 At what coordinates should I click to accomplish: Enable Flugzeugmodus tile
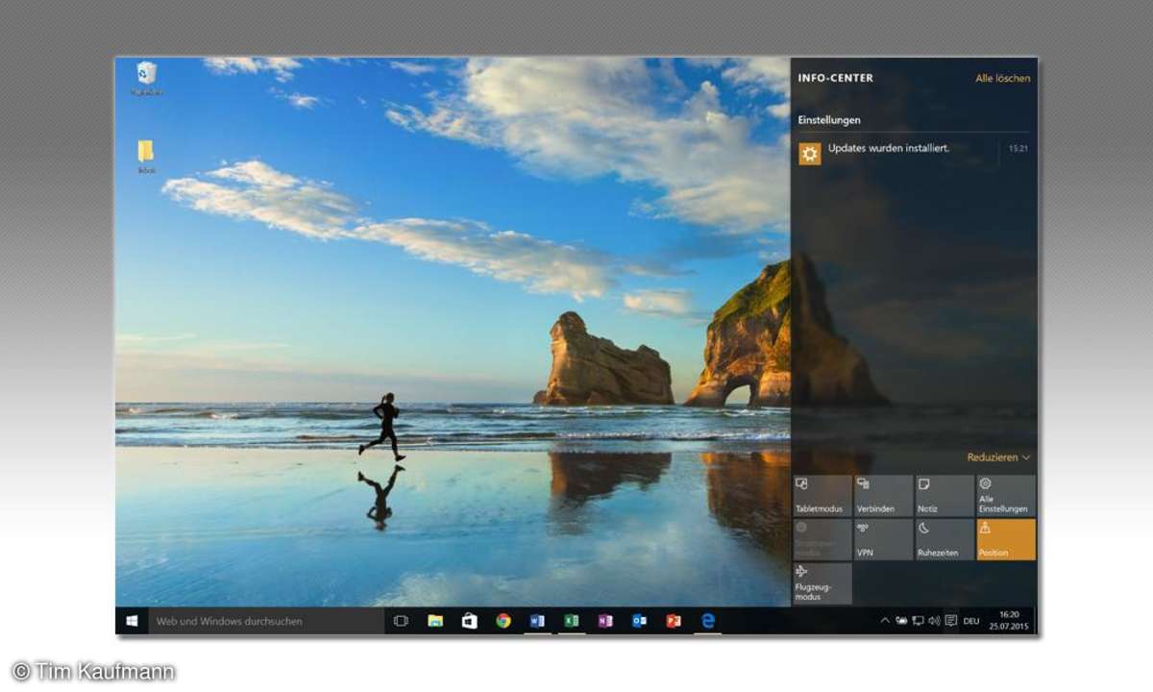(822, 584)
